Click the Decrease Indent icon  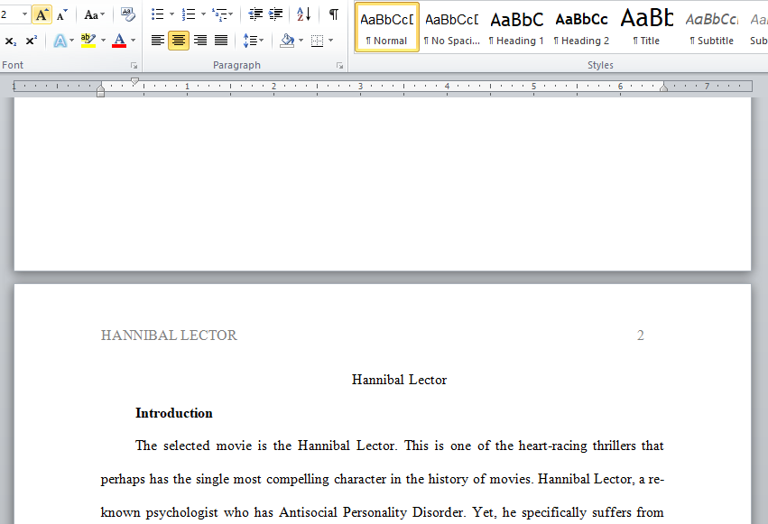pos(255,14)
